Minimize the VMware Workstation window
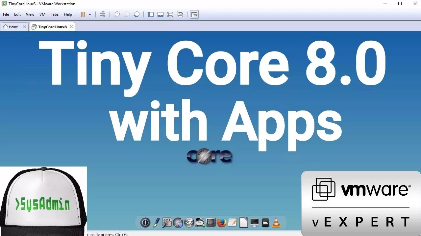 coord(385,4)
